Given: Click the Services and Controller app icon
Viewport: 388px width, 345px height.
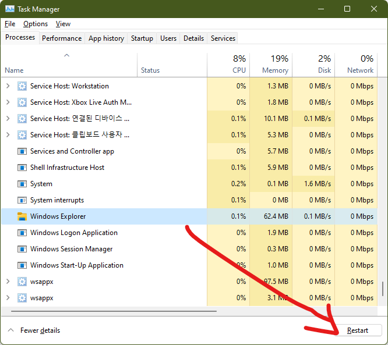Looking at the screenshot, I should tap(22, 151).
